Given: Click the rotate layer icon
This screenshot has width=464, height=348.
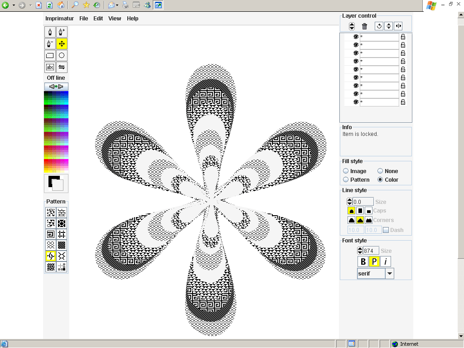Looking at the screenshot, I should click(379, 26).
